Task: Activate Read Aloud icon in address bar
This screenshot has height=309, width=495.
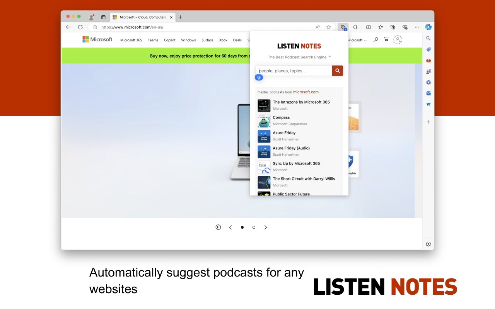Action: point(317,27)
